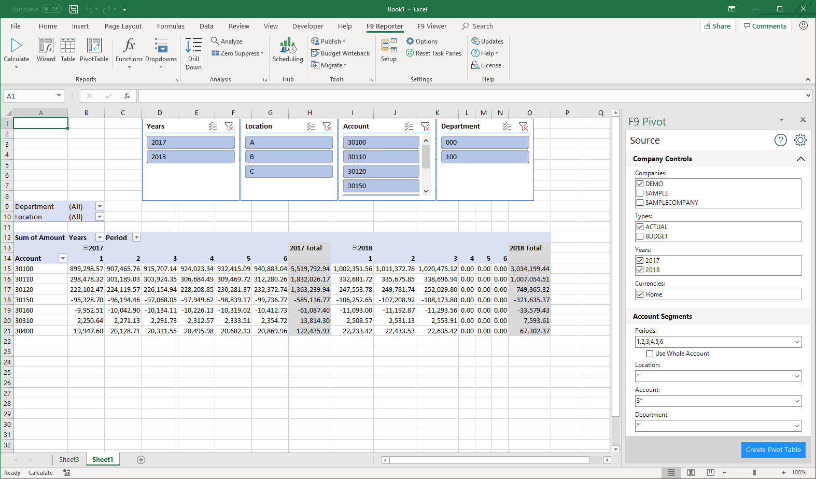The image size is (816, 479).
Task: Clear filter on Account slicer
Action: click(425, 126)
